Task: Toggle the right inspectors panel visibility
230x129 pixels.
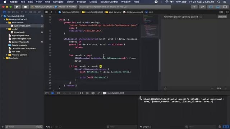Action: tap(225, 7)
